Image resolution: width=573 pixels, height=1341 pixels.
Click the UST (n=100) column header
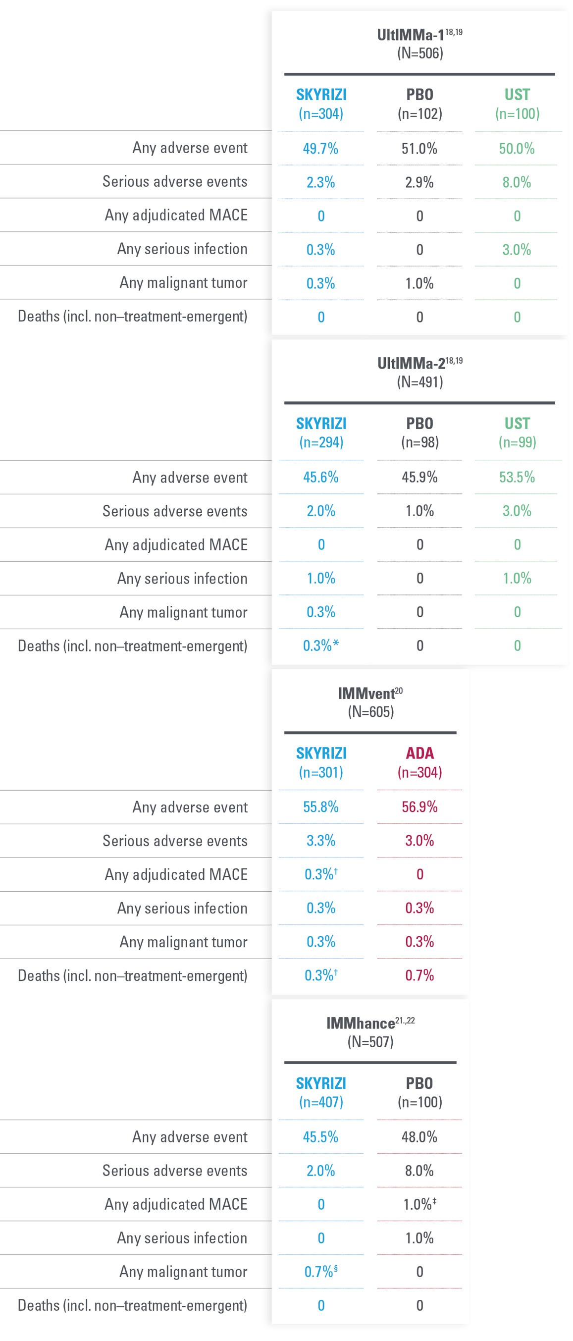[517, 104]
